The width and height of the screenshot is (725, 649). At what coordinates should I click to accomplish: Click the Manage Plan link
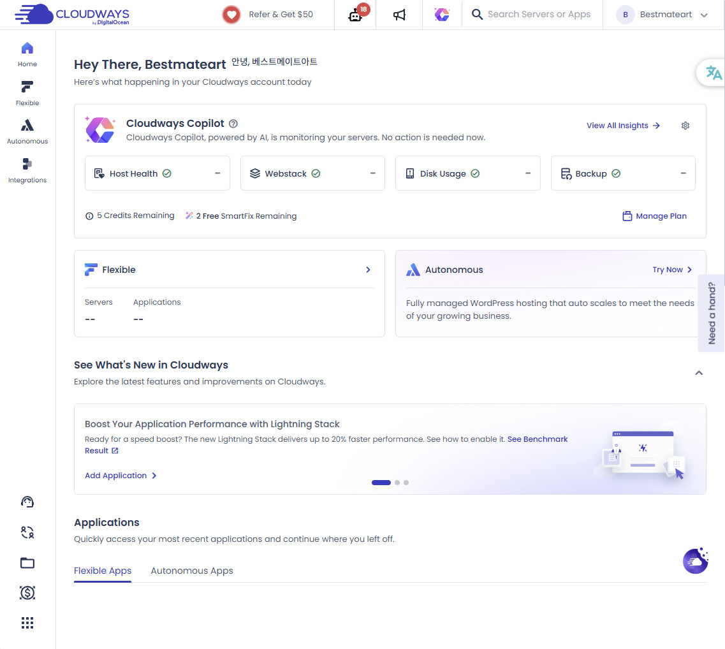tap(654, 216)
